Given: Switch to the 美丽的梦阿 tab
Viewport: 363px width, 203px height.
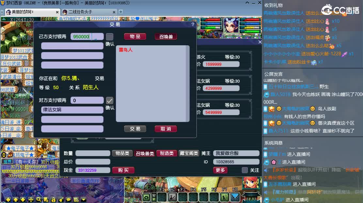Looking at the screenshot, I should pyautogui.click(x=32, y=12).
